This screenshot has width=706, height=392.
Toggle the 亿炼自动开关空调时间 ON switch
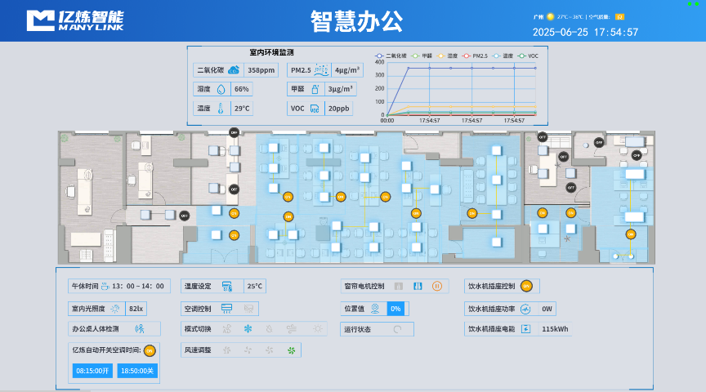150,350
